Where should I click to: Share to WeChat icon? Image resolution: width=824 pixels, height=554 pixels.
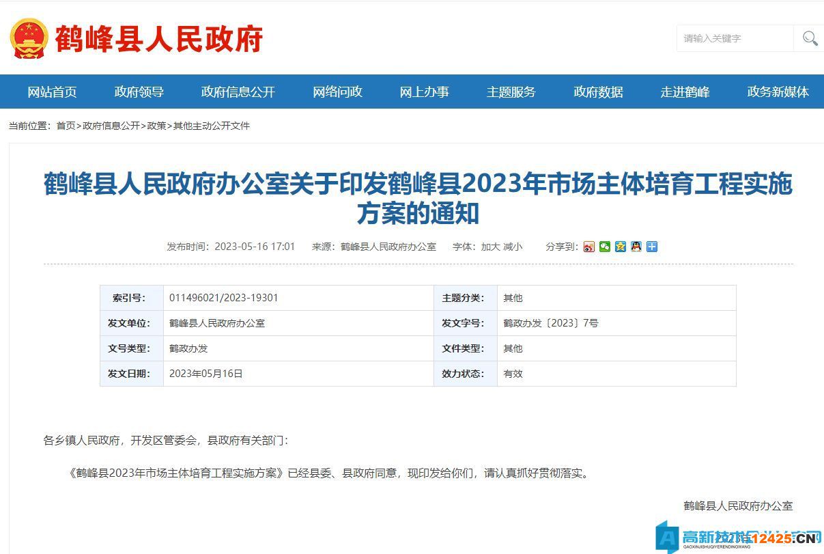point(605,247)
